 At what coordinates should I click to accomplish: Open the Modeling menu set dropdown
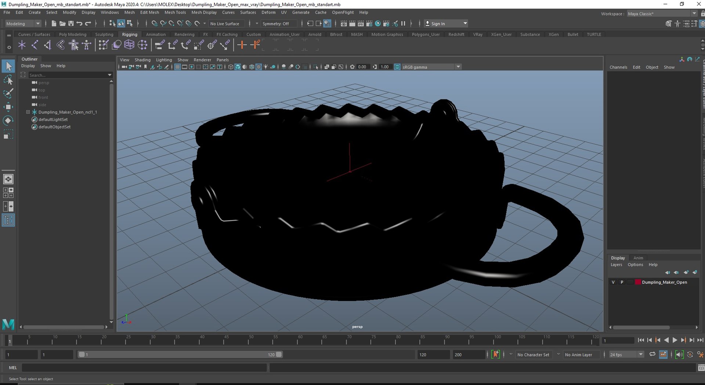(x=23, y=23)
